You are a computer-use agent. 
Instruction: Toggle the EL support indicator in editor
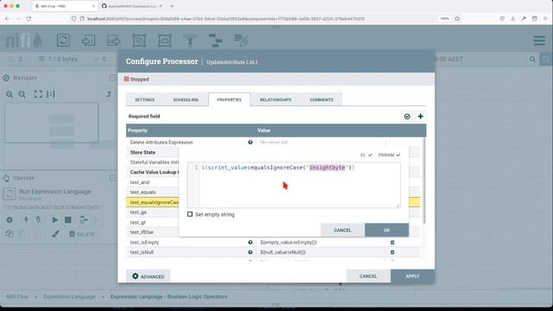pos(366,155)
